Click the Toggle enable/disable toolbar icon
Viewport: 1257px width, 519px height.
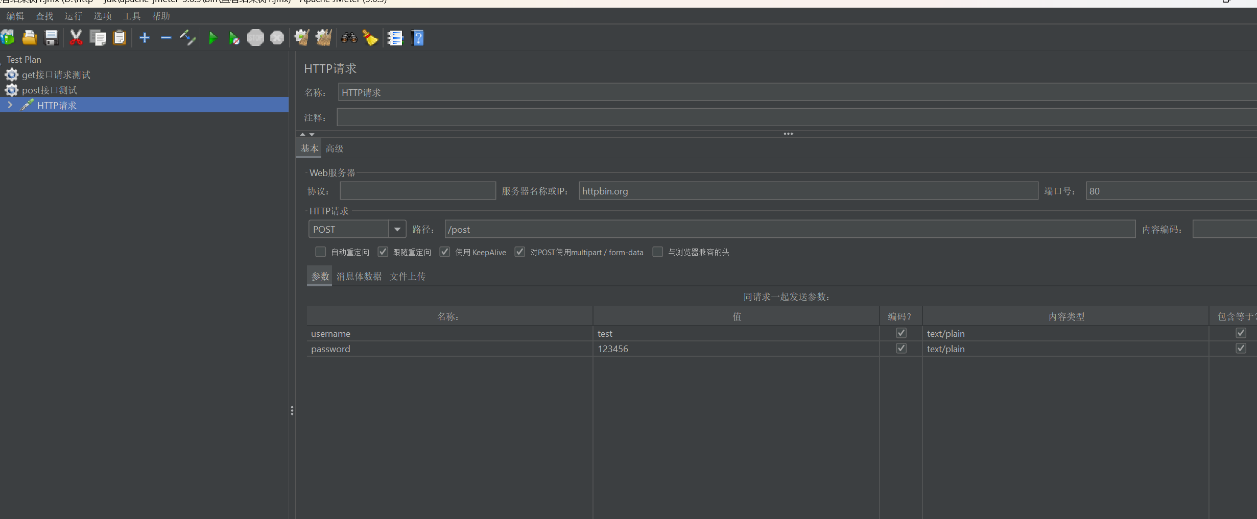point(187,38)
